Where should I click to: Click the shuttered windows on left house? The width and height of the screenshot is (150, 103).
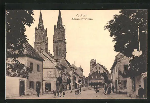click(35, 85)
